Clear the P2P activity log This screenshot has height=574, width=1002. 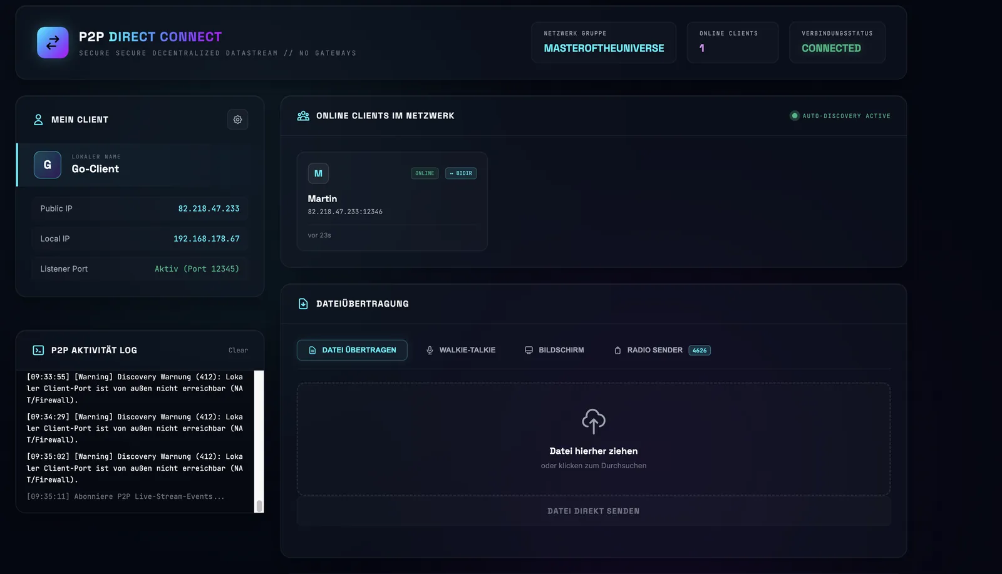[x=238, y=351]
